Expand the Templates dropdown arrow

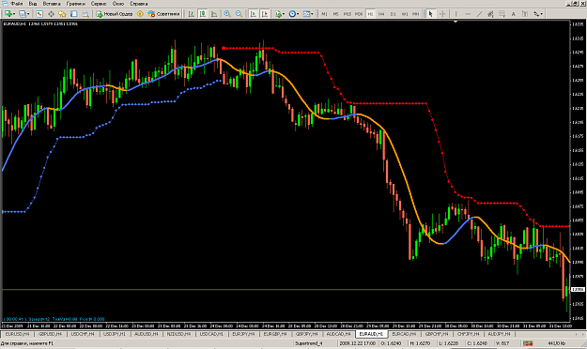(x=312, y=14)
